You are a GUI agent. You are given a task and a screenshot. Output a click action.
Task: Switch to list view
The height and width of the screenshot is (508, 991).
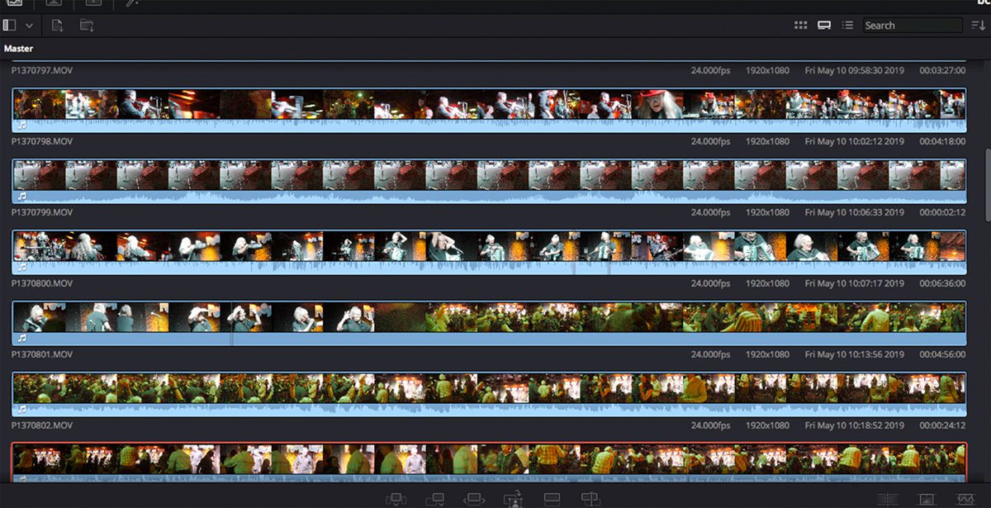846,26
